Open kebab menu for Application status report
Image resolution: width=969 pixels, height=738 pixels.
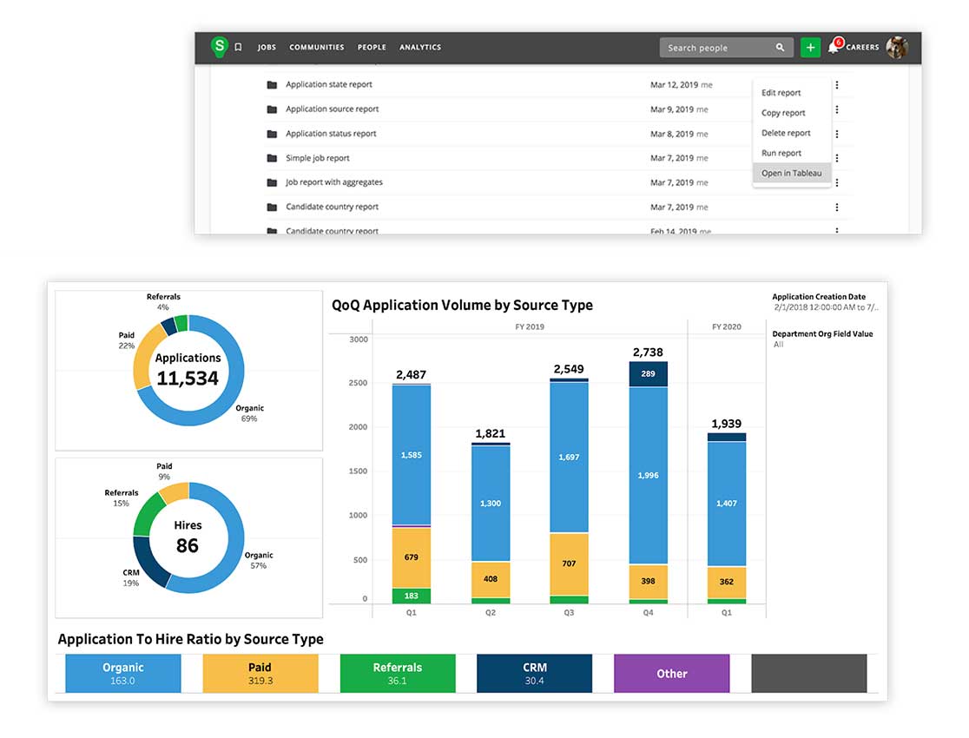click(837, 135)
